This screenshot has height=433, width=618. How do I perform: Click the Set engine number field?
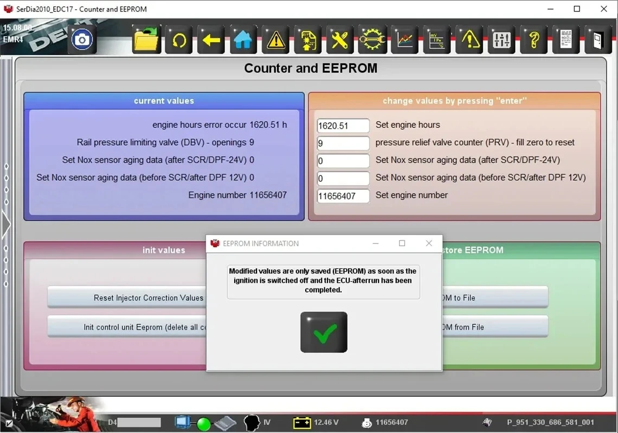click(x=343, y=196)
